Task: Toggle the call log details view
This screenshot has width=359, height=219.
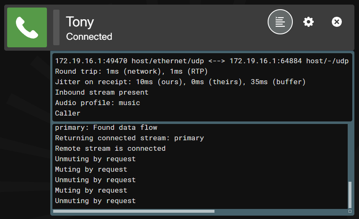Action: (280, 22)
